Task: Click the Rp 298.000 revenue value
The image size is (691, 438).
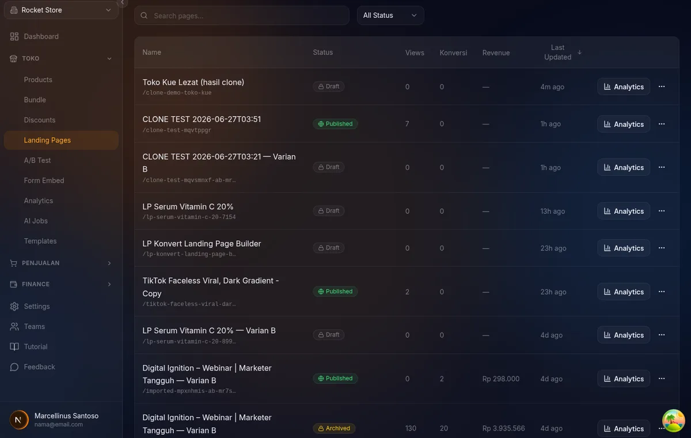Action: pyautogui.click(x=501, y=379)
